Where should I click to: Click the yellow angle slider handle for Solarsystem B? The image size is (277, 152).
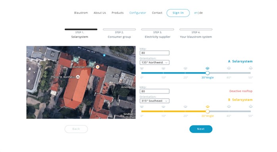(x=208, y=111)
